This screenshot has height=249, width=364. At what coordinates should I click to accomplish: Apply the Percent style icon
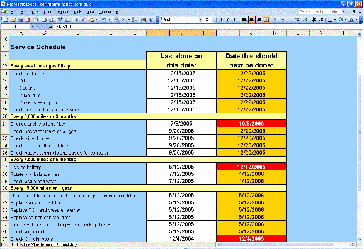pyautogui.click(x=283, y=19)
